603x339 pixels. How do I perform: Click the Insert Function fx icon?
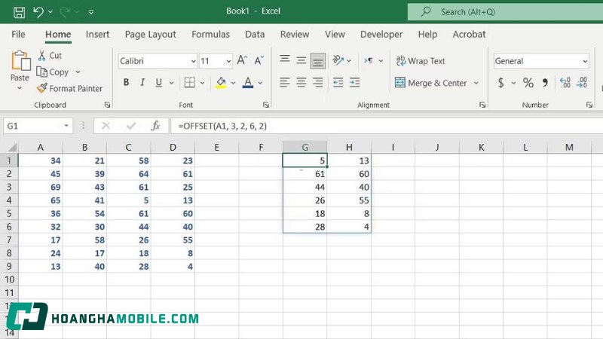coord(155,126)
